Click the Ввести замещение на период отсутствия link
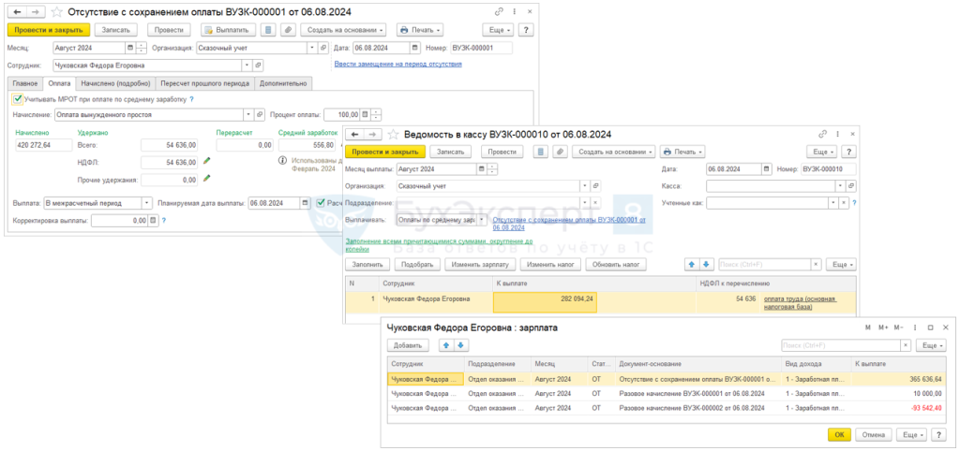Image resolution: width=960 pixels, height=451 pixels. point(397,65)
